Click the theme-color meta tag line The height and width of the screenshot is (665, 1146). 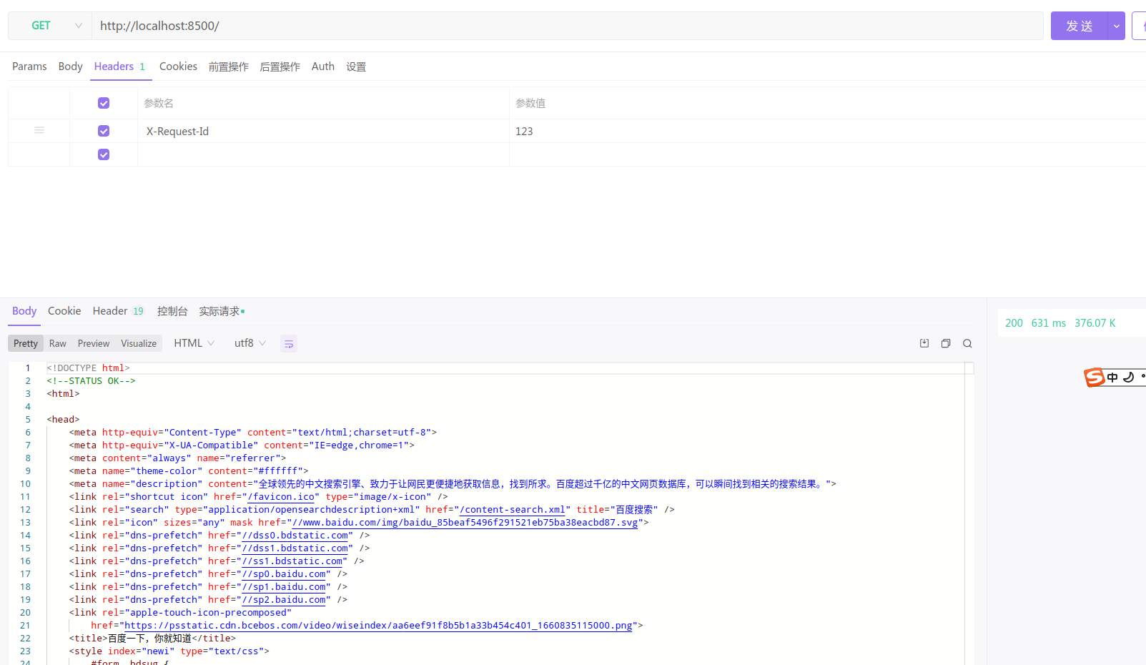(x=189, y=471)
